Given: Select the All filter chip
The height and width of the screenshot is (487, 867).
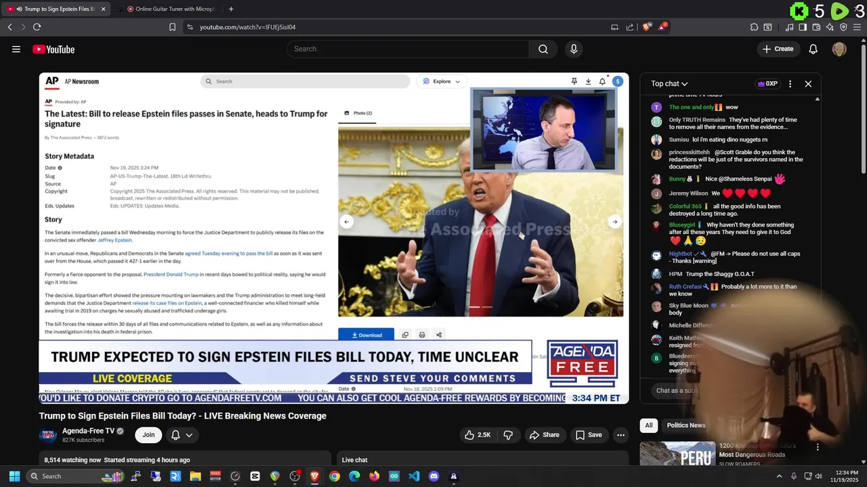Looking at the screenshot, I should (649, 425).
